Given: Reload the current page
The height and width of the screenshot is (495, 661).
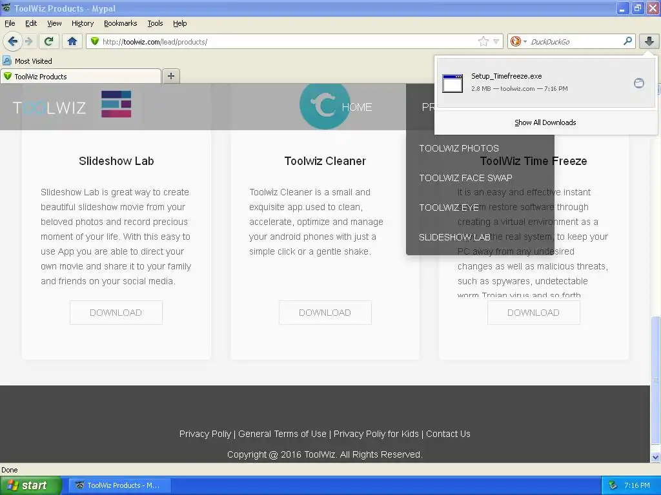Looking at the screenshot, I should tap(49, 41).
